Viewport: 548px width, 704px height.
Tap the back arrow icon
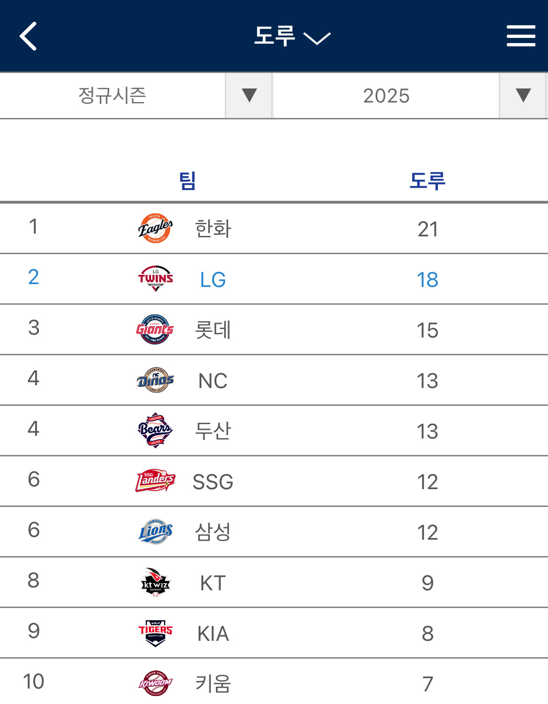point(28,36)
